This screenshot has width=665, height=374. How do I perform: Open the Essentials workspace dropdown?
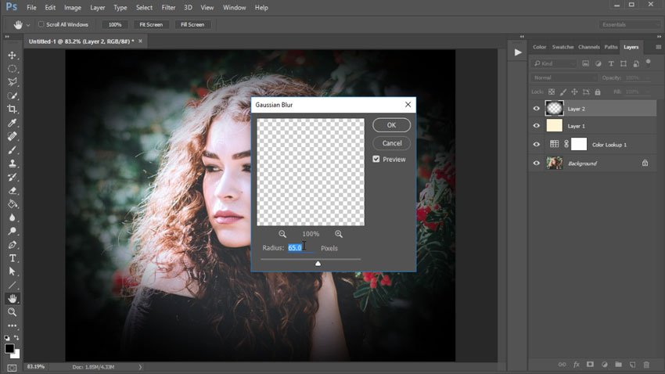click(629, 24)
